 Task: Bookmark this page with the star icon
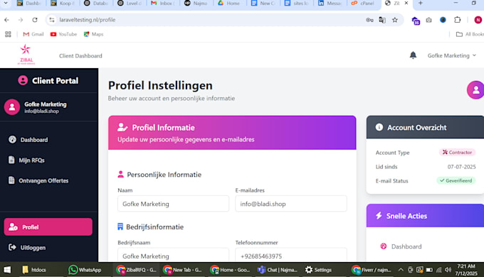395,20
